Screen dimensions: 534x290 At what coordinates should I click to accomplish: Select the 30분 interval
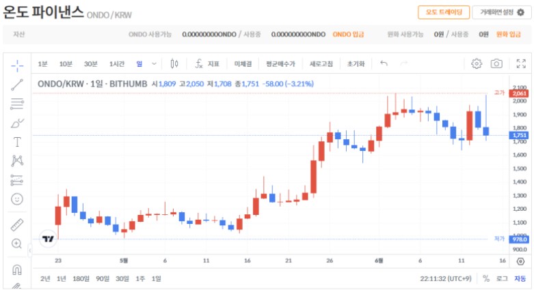coord(90,64)
